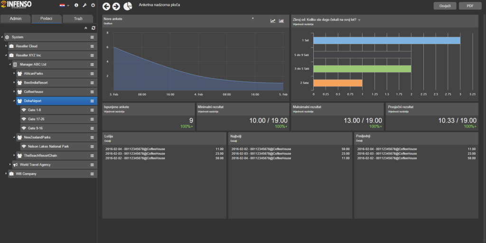Open menu for TheBeachResortChain row
This screenshot has height=243, width=486.
[92, 155]
